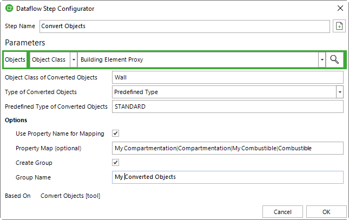Click the Step Name label

(20, 26)
